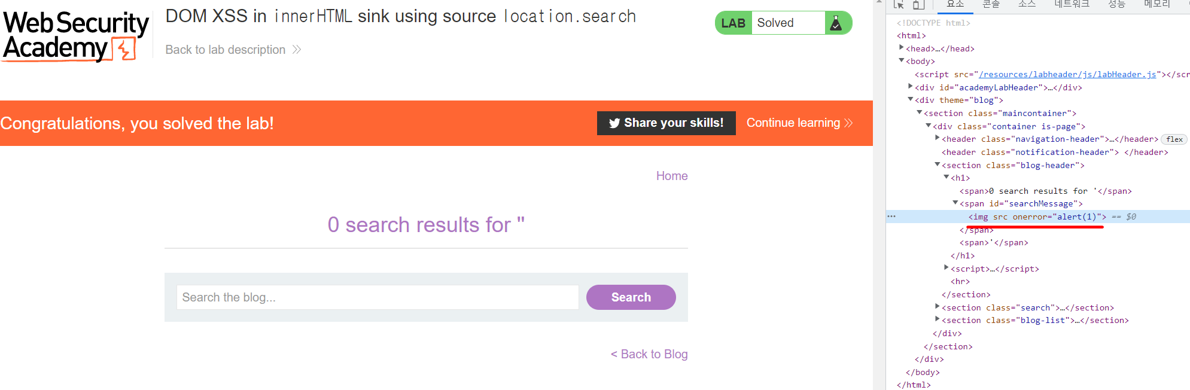Click the Search the blog input field
Image resolution: width=1190 pixels, height=390 pixels.
(x=378, y=297)
